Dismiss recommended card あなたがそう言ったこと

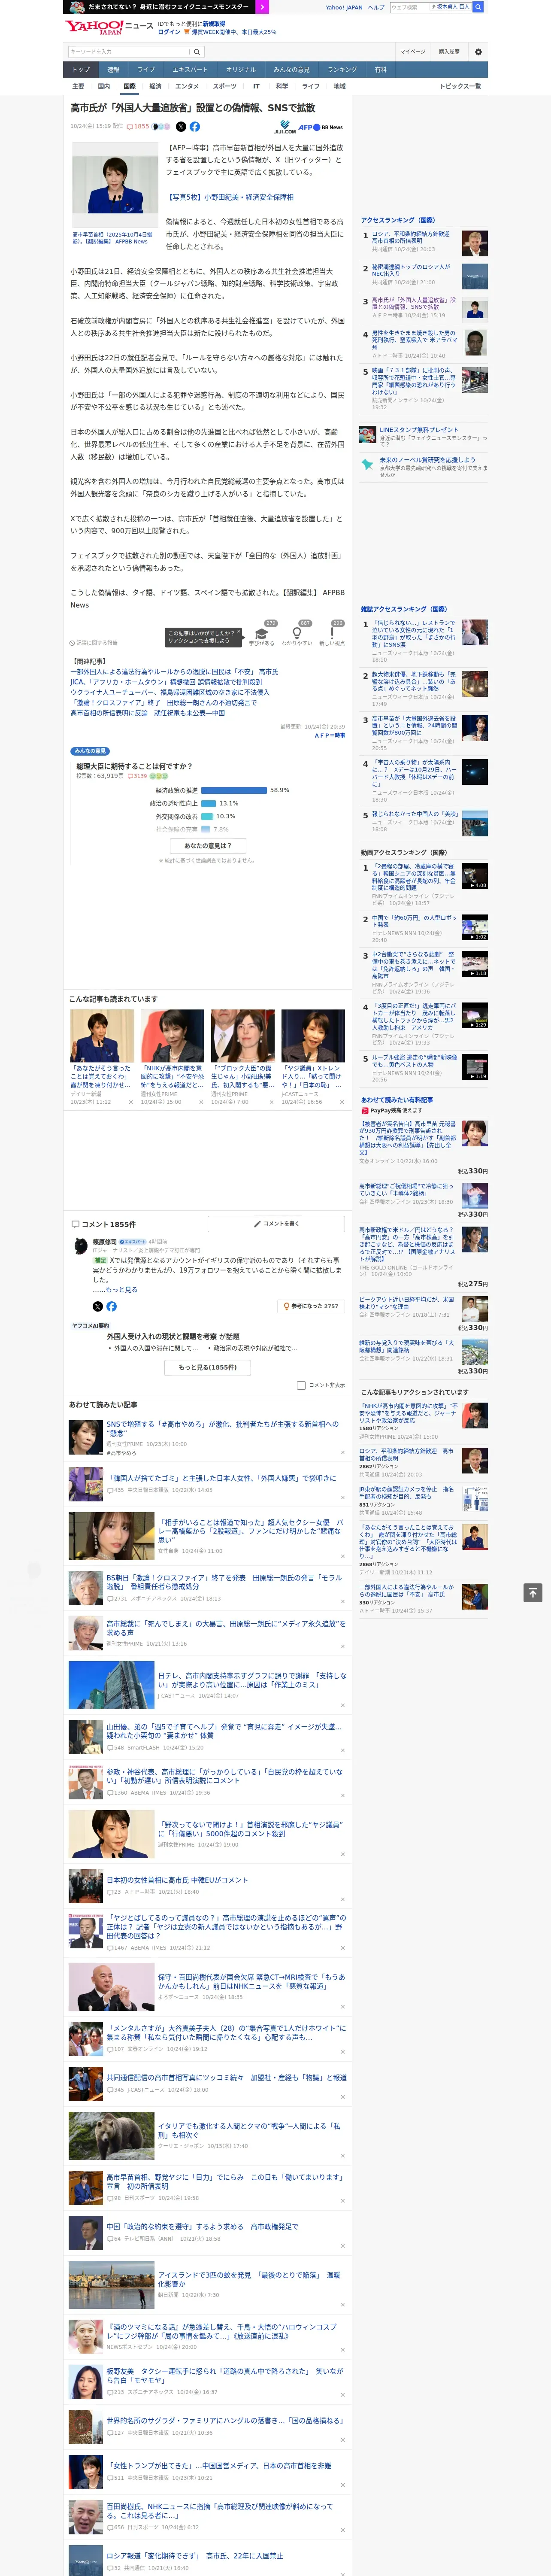point(130,1102)
